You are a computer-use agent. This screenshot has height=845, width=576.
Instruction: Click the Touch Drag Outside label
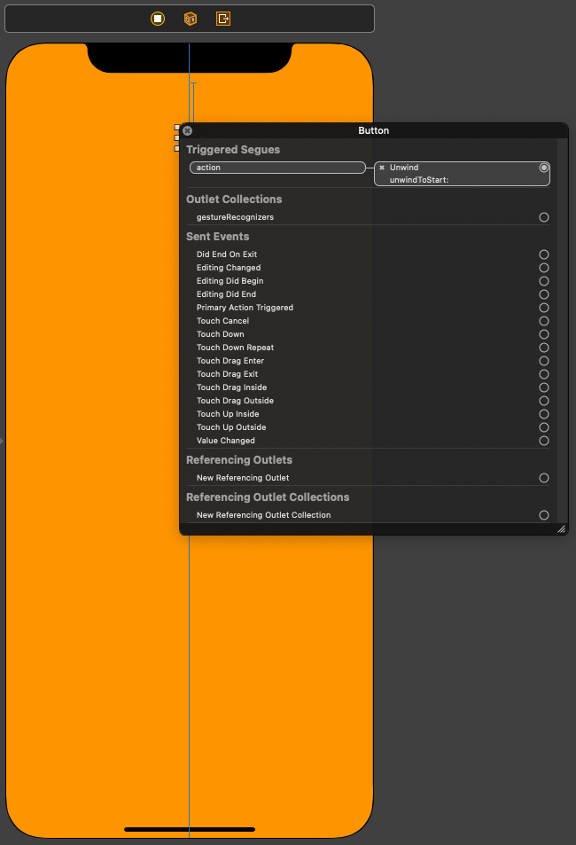coord(235,401)
